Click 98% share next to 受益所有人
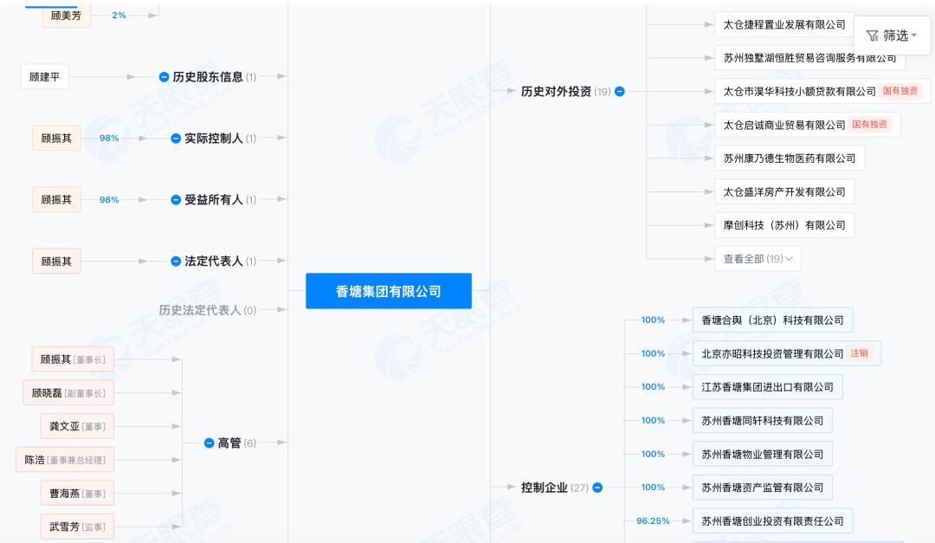The image size is (935, 543). pyautogui.click(x=109, y=199)
